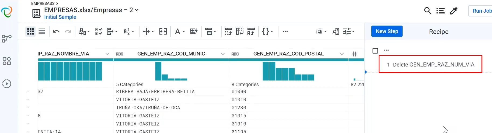The width and height of the screenshot is (492, 133).
Task: Click the merge columns icon
Action: pos(163,31)
